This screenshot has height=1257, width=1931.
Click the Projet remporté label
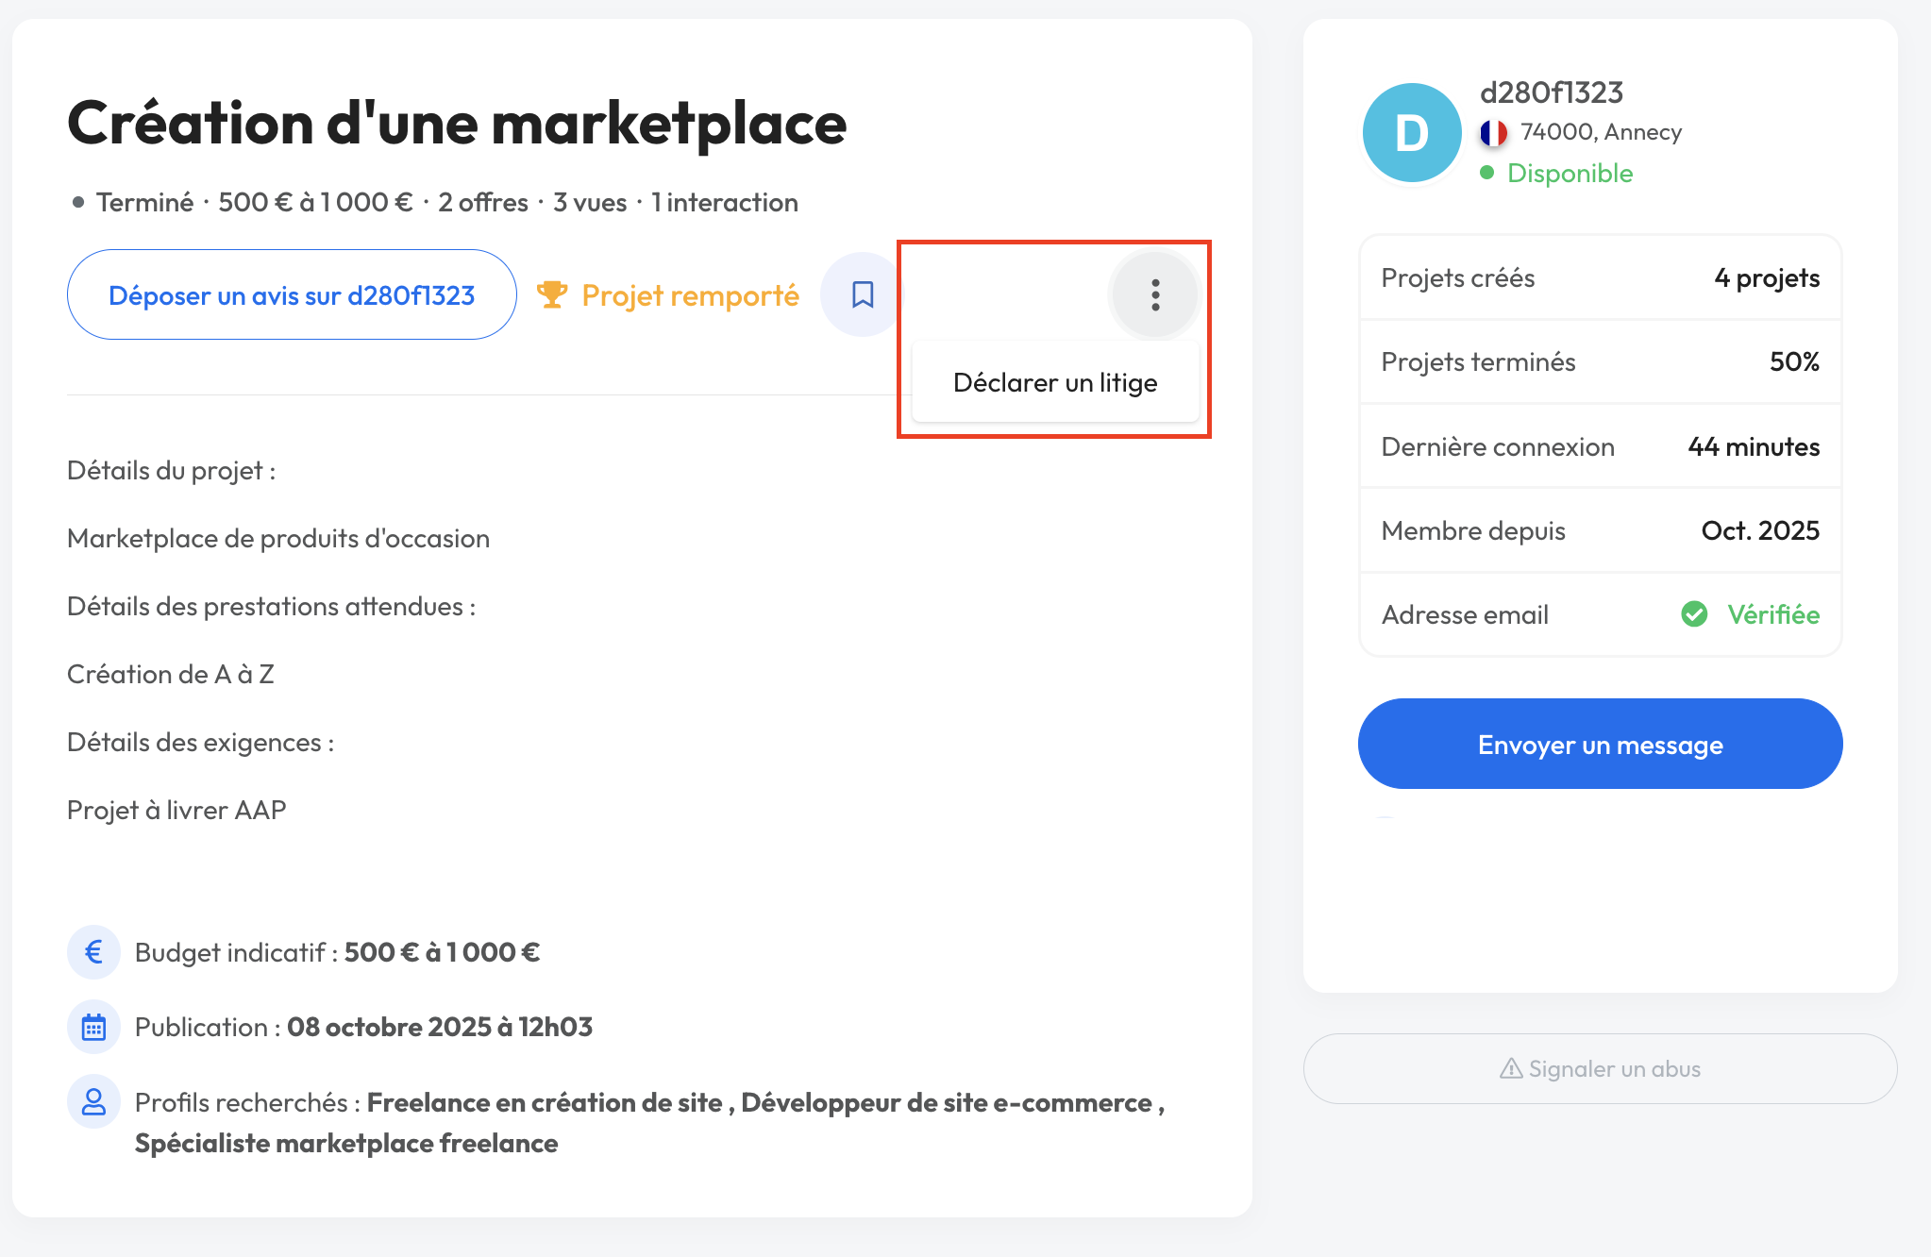tap(690, 295)
